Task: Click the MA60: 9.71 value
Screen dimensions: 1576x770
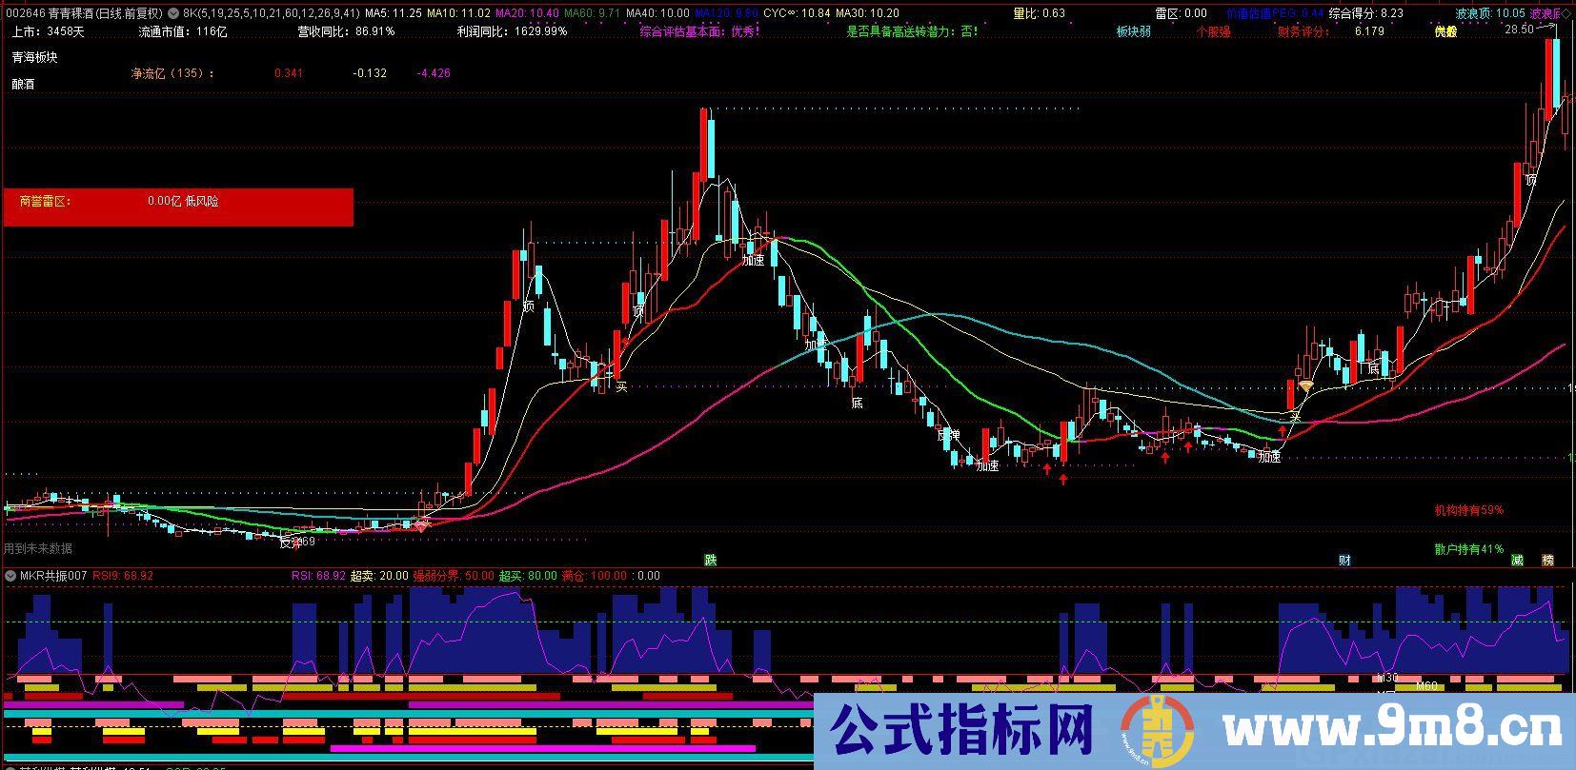Action: 593,14
